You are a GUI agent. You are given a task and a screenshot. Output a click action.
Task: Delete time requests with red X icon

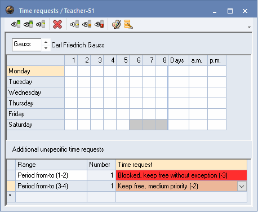(x=57, y=24)
